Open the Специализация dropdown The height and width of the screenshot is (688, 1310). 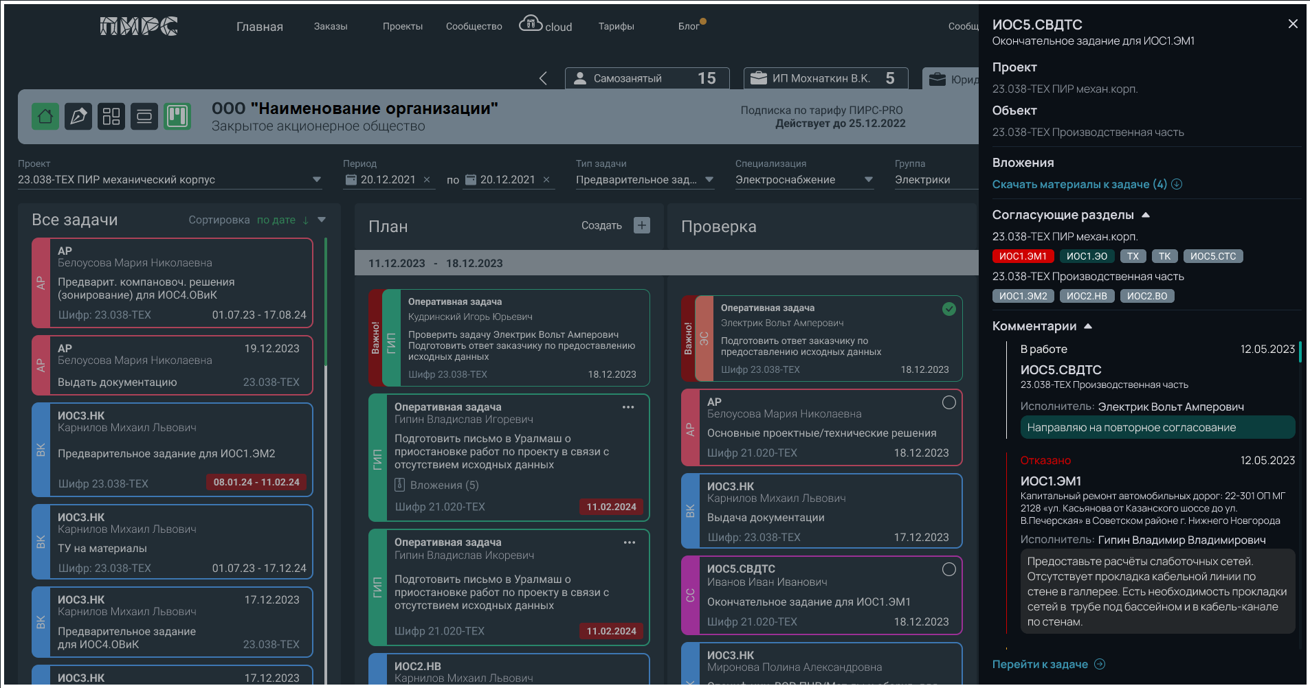804,180
